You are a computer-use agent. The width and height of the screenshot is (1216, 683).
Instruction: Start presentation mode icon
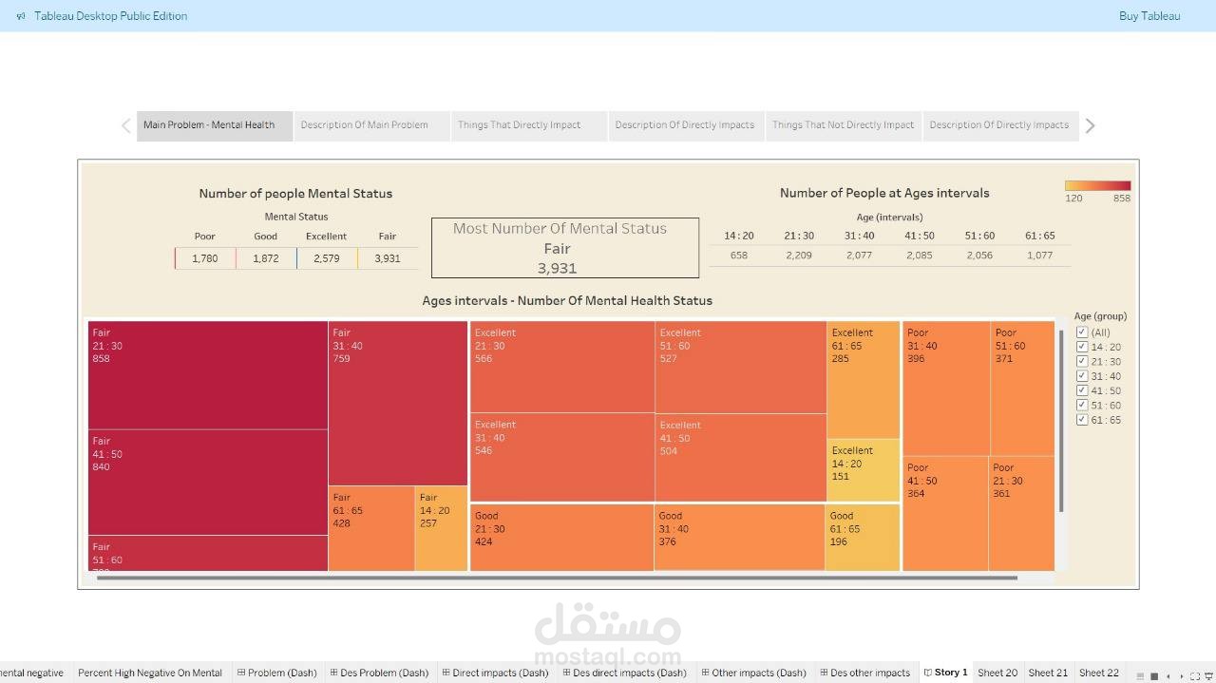[x=1208, y=676]
